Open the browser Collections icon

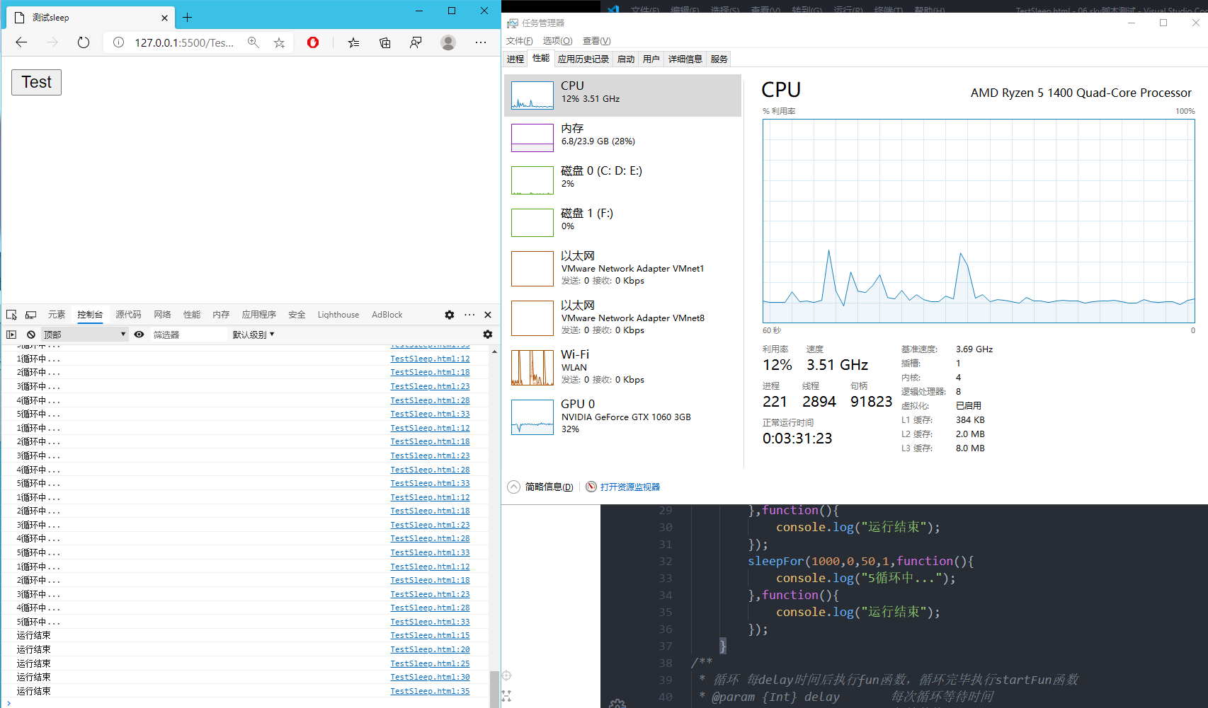[384, 42]
